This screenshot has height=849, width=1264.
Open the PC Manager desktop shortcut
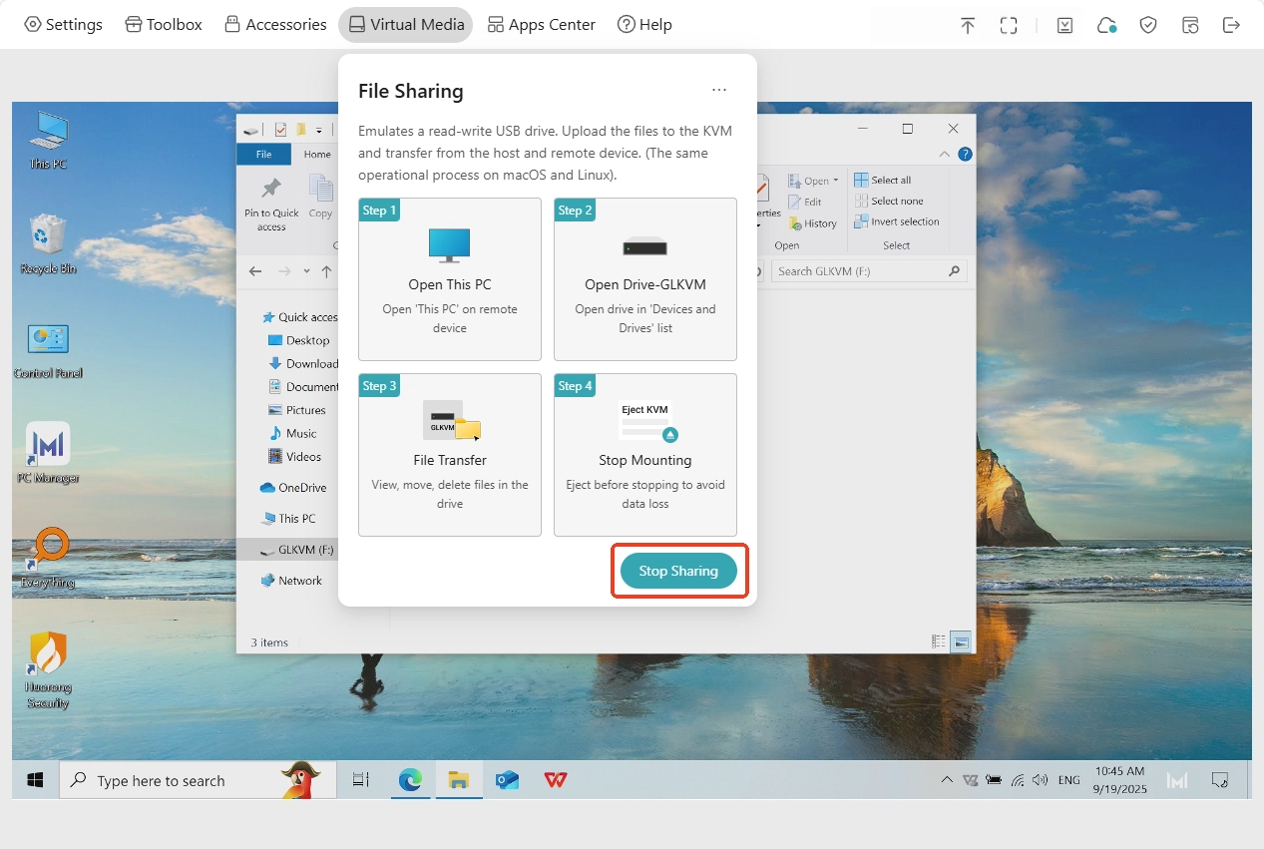pyautogui.click(x=48, y=451)
